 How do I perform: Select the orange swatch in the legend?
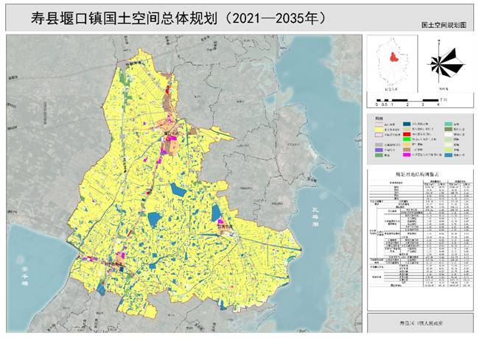[x=407, y=144]
